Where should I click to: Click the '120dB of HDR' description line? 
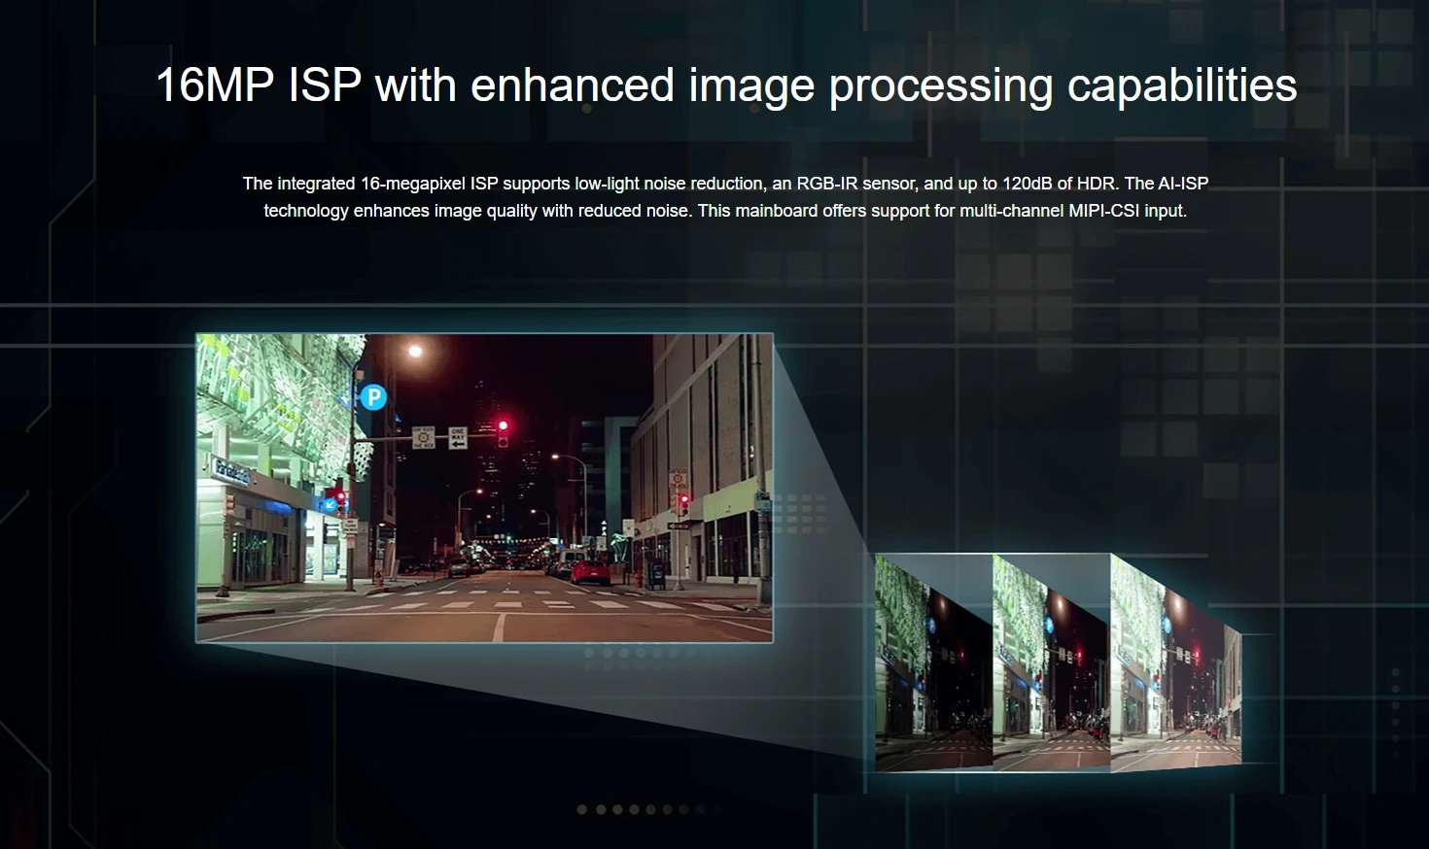coord(725,184)
